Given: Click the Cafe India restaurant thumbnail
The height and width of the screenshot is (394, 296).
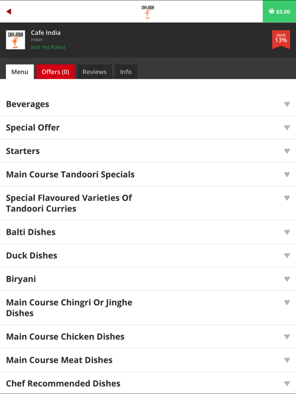Looking at the screenshot, I should click(x=15, y=40).
